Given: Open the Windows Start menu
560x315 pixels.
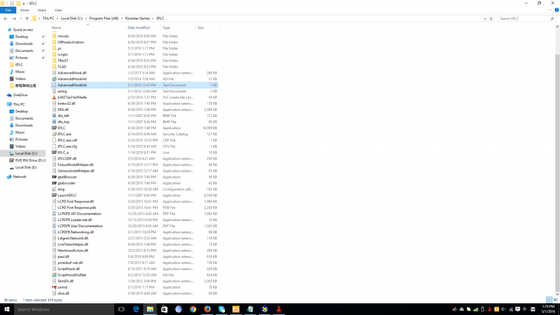Looking at the screenshot, I should pyautogui.click(x=7, y=309).
